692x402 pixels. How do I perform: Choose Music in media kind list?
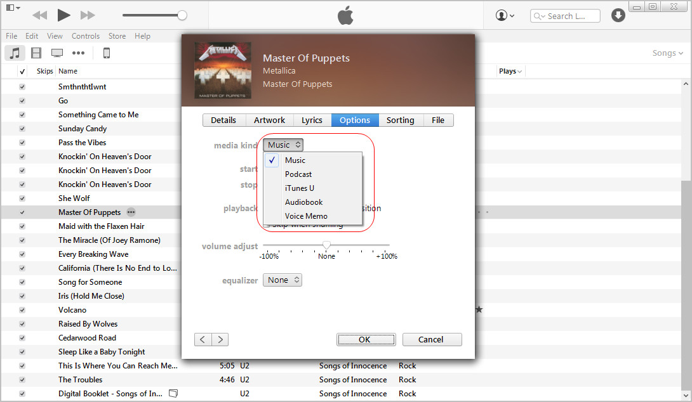tap(312, 160)
